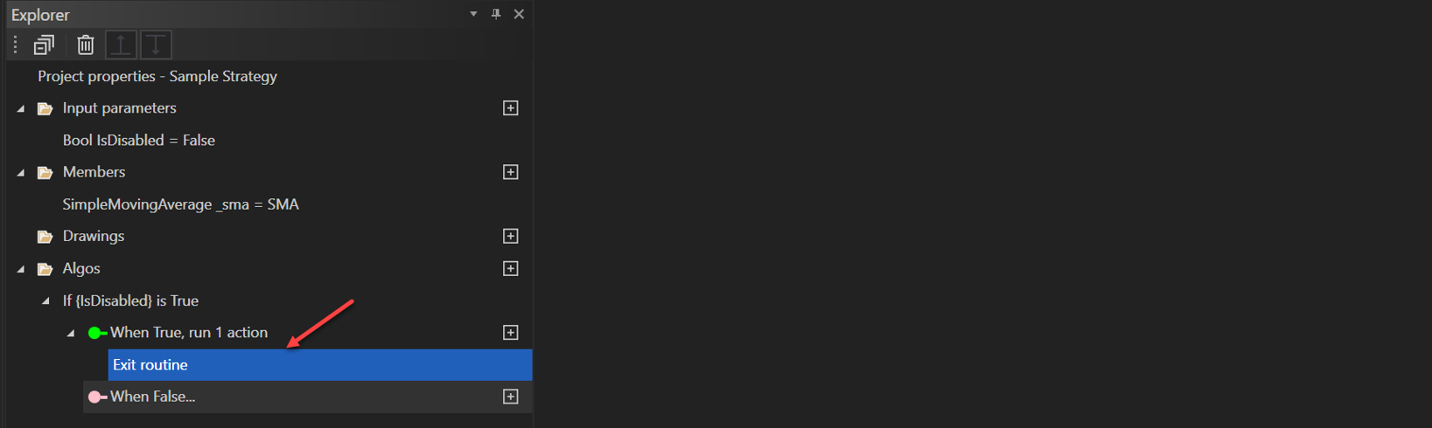Screen dimensions: 1432x428
Task: Click plus icon in the Members row
Action: coord(511,172)
